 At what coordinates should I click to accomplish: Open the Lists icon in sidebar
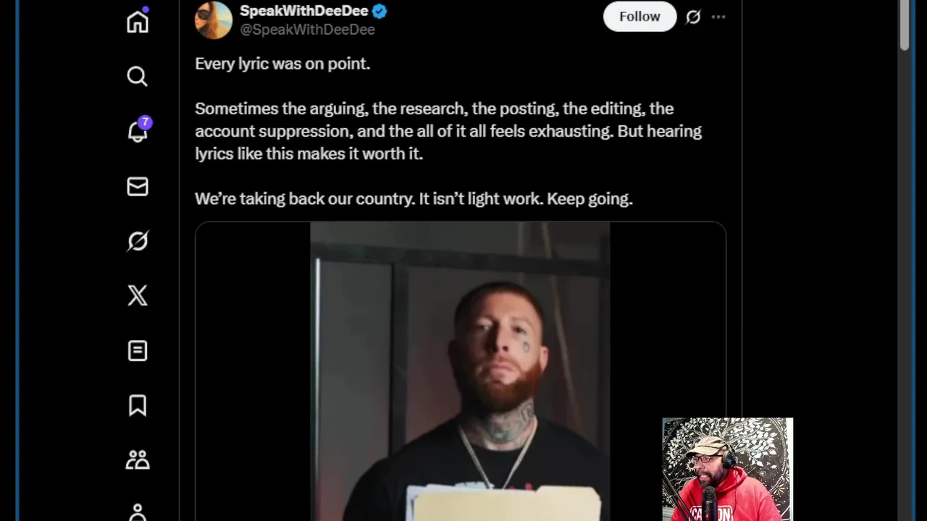pos(138,351)
